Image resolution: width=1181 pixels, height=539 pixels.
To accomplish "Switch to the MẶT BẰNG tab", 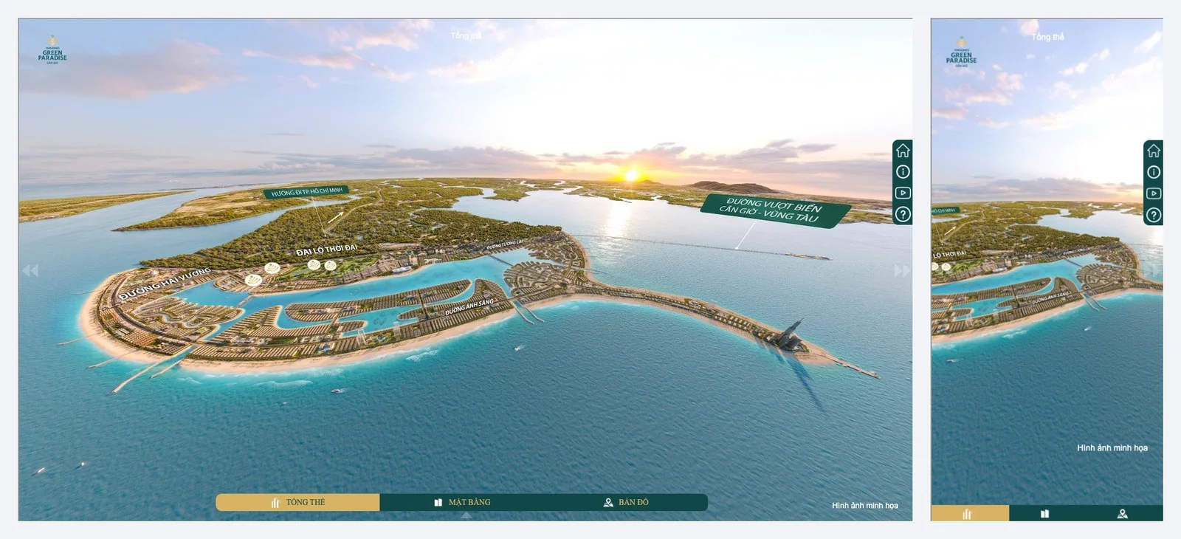I will click(x=462, y=503).
